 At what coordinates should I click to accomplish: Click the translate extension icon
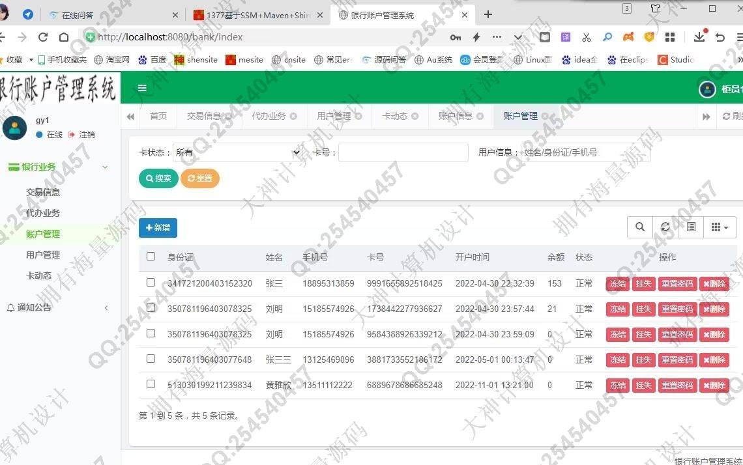coord(566,37)
